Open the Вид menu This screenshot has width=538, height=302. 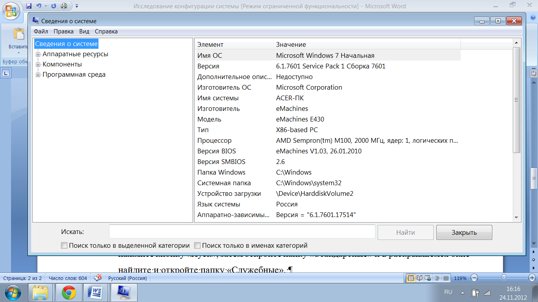84,31
